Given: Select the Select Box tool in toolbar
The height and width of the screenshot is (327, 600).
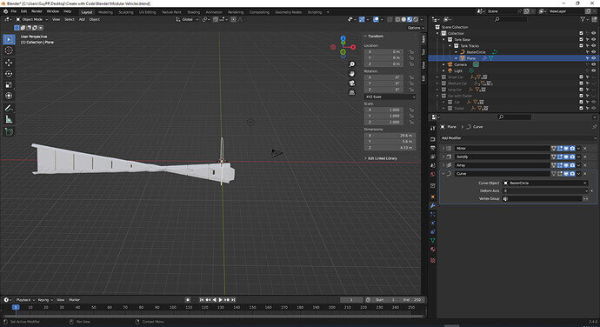Looking at the screenshot, I should [x=9, y=39].
